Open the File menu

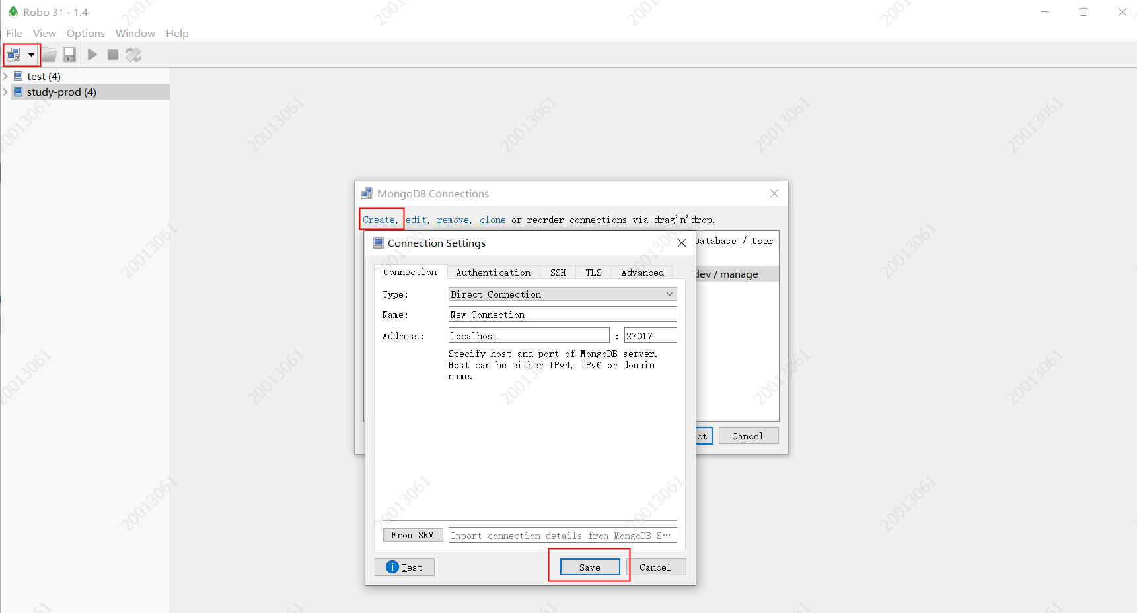pos(15,33)
